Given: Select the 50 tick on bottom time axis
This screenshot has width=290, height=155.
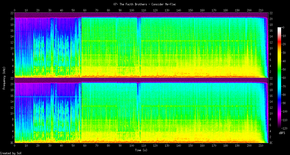Looking at the screenshot, I should pos(73,146).
